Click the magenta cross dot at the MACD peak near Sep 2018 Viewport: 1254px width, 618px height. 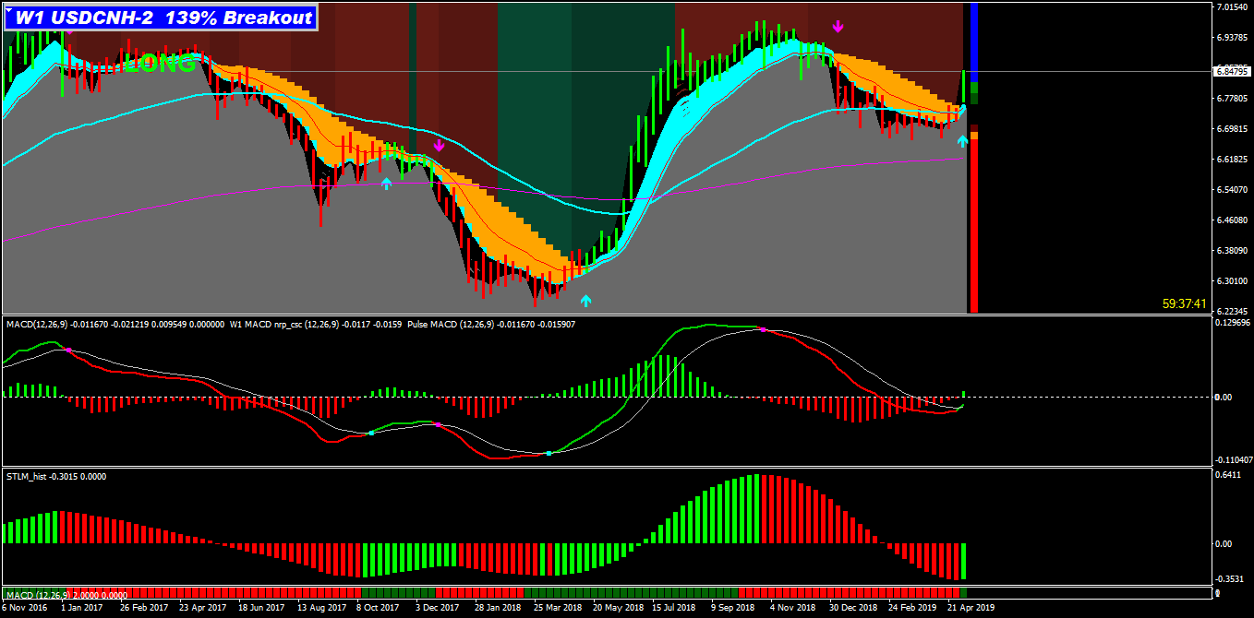coord(763,329)
